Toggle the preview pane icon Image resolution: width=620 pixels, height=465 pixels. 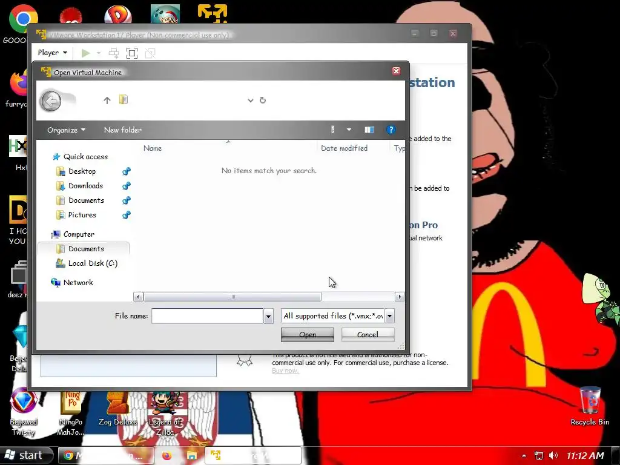tap(369, 130)
